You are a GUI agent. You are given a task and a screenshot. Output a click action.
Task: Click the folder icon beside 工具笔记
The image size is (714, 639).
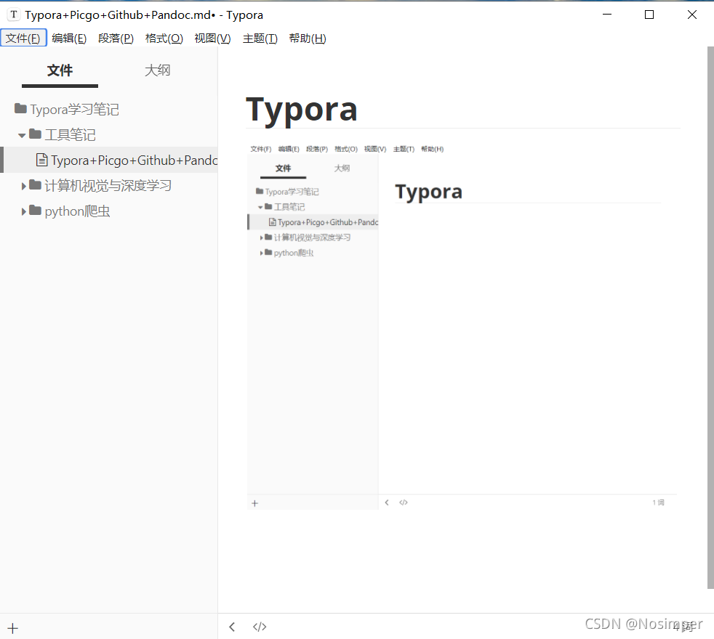click(x=35, y=134)
